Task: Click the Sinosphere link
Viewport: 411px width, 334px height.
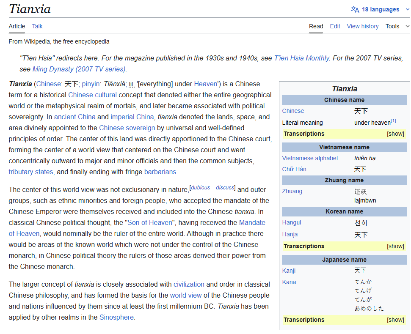Action: click(117, 317)
